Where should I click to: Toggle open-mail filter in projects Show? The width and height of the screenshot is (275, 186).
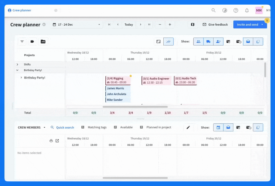[248, 42]
